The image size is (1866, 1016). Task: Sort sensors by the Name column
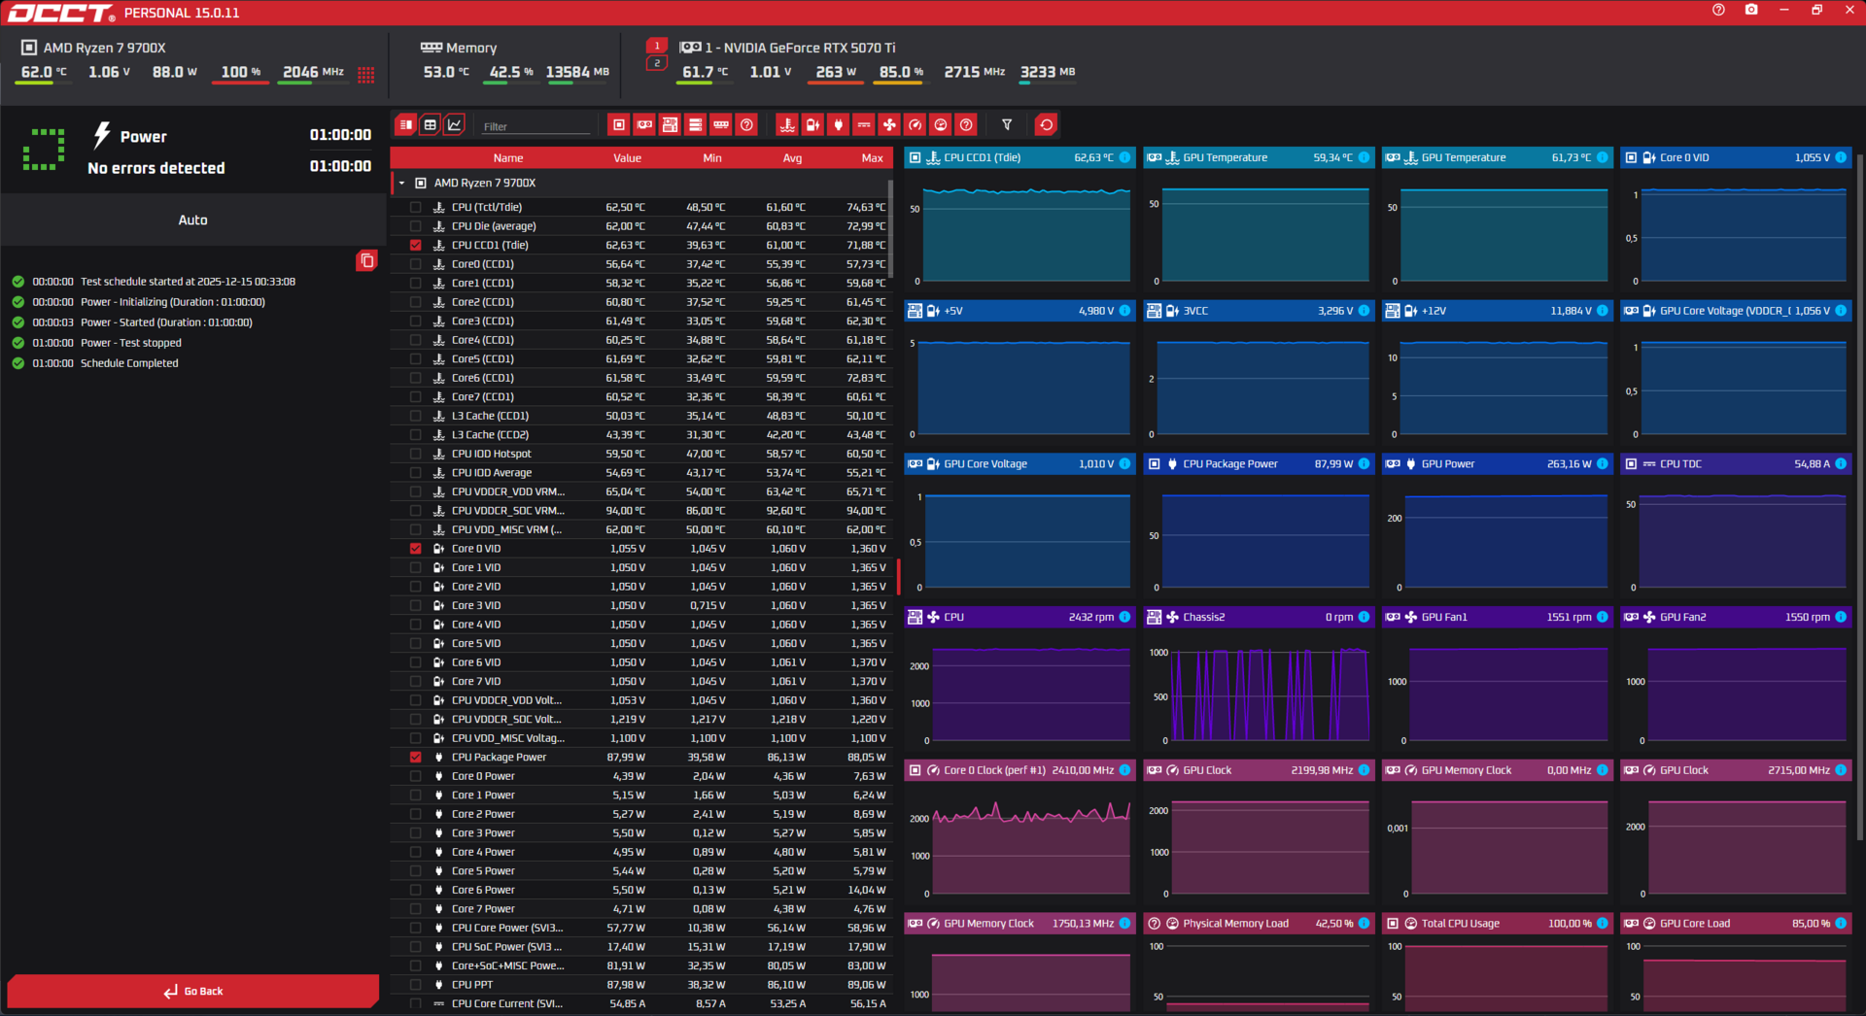click(x=507, y=158)
